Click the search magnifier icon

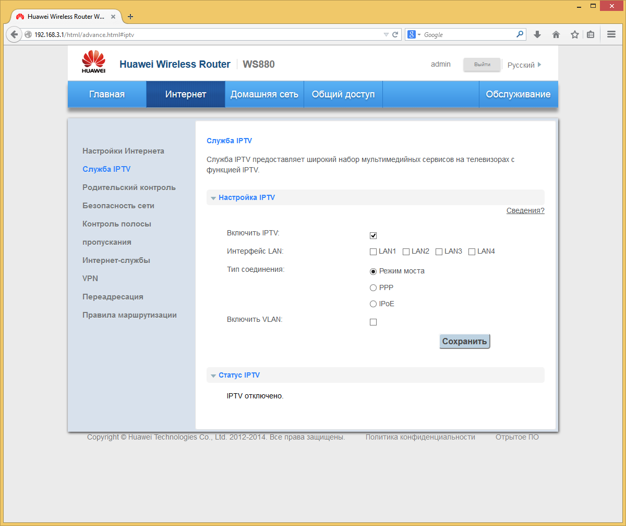point(520,34)
